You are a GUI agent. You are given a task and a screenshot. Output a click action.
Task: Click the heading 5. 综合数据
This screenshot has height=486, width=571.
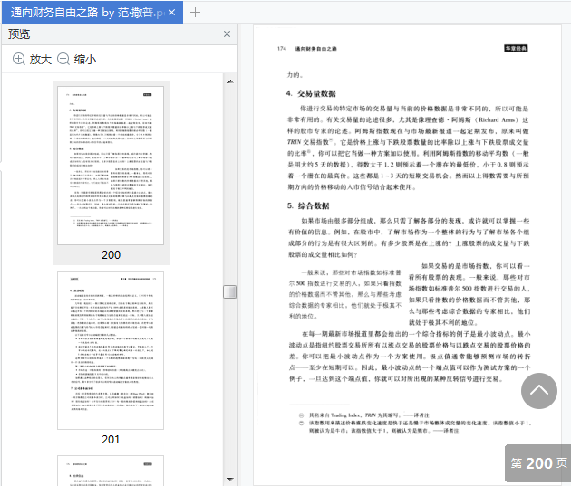pos(308,205)
